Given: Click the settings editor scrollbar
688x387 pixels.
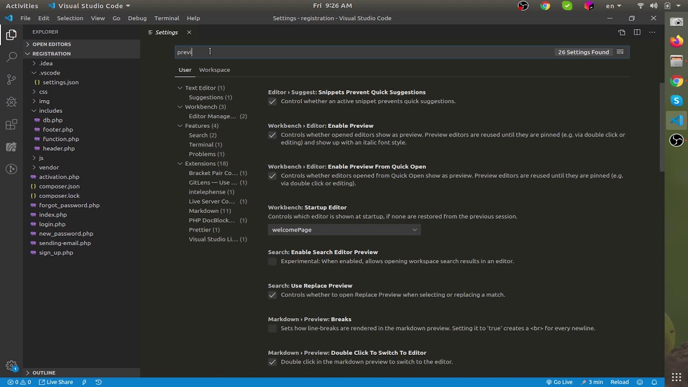Looking at the screenshot, I should coord(662,128).
